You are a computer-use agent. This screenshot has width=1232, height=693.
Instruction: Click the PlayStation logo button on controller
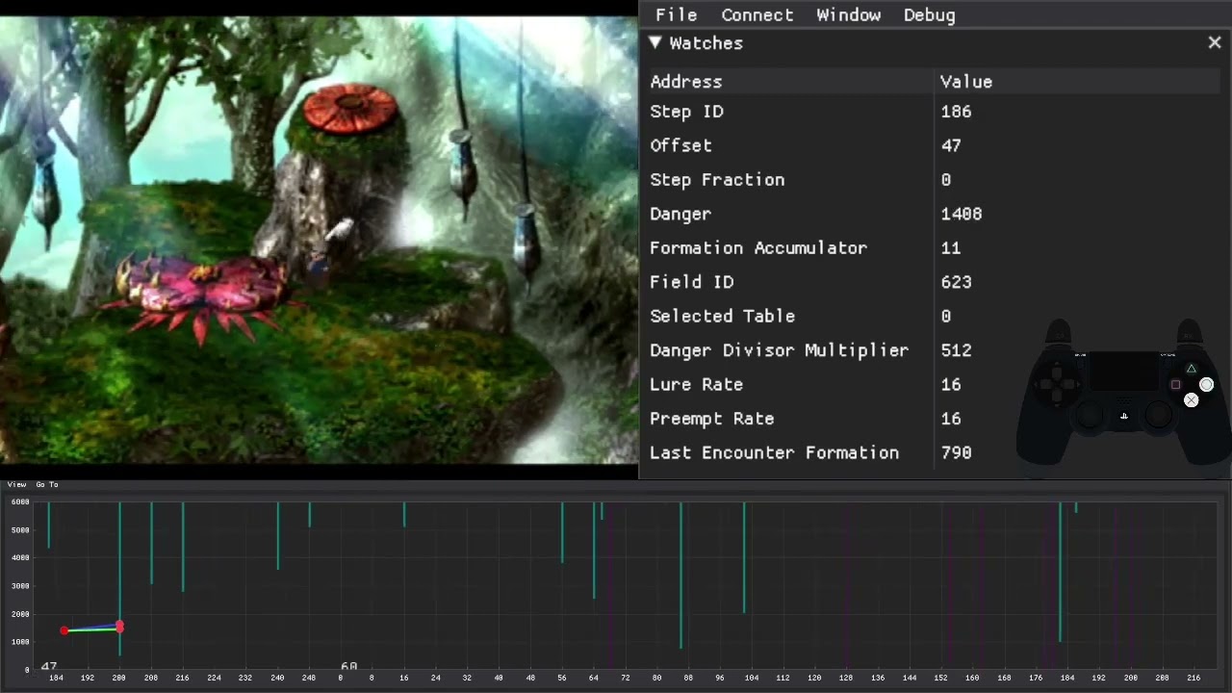click(1124, 416)
